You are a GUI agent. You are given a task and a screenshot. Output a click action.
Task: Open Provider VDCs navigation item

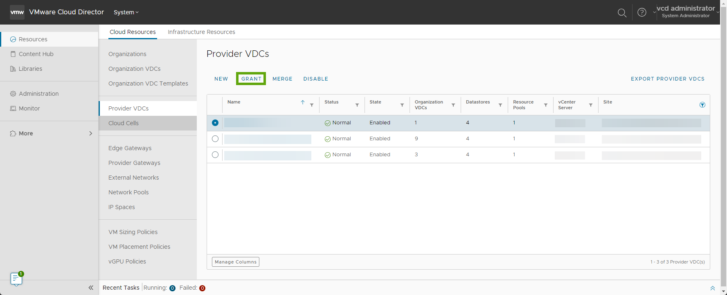(128, 108)
